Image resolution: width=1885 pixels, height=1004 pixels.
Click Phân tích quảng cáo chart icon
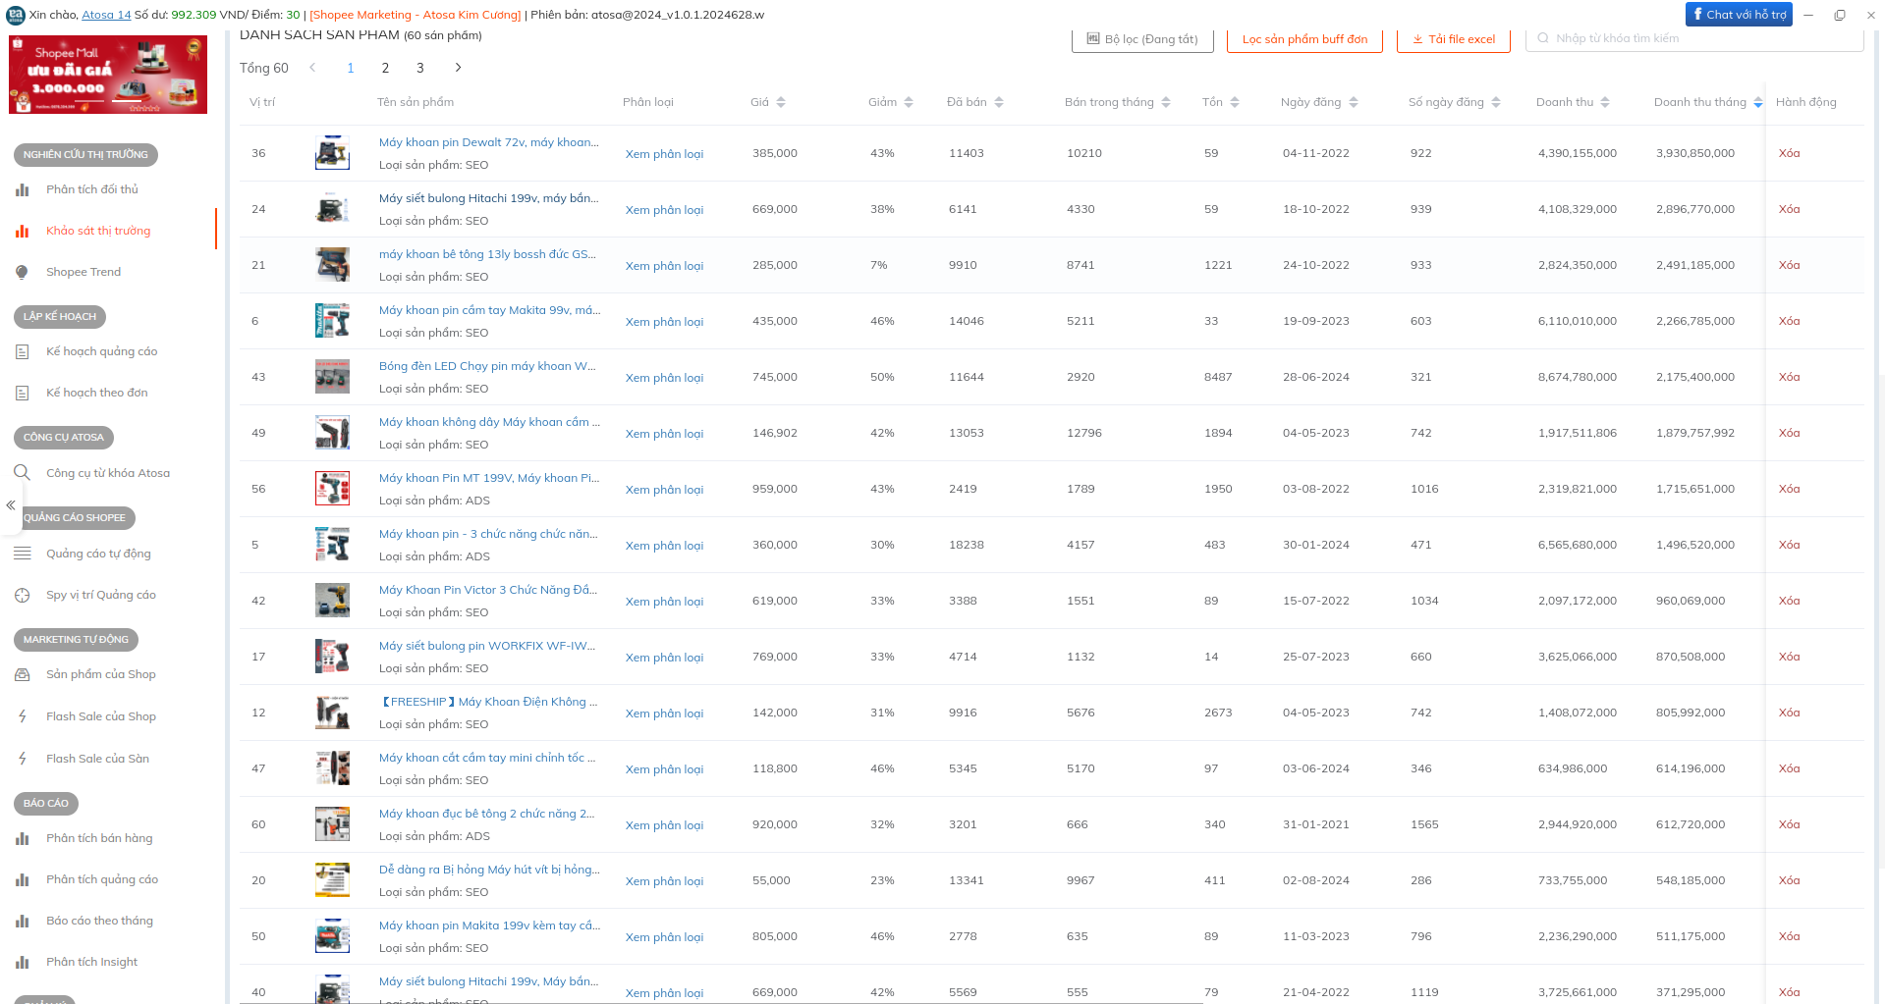pyautogui.click(x=22, y=879)
